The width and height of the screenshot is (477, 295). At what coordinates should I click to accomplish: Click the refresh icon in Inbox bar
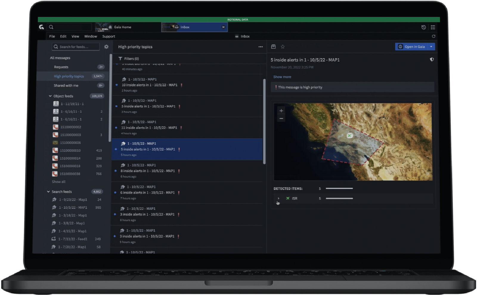pos(433,36)
